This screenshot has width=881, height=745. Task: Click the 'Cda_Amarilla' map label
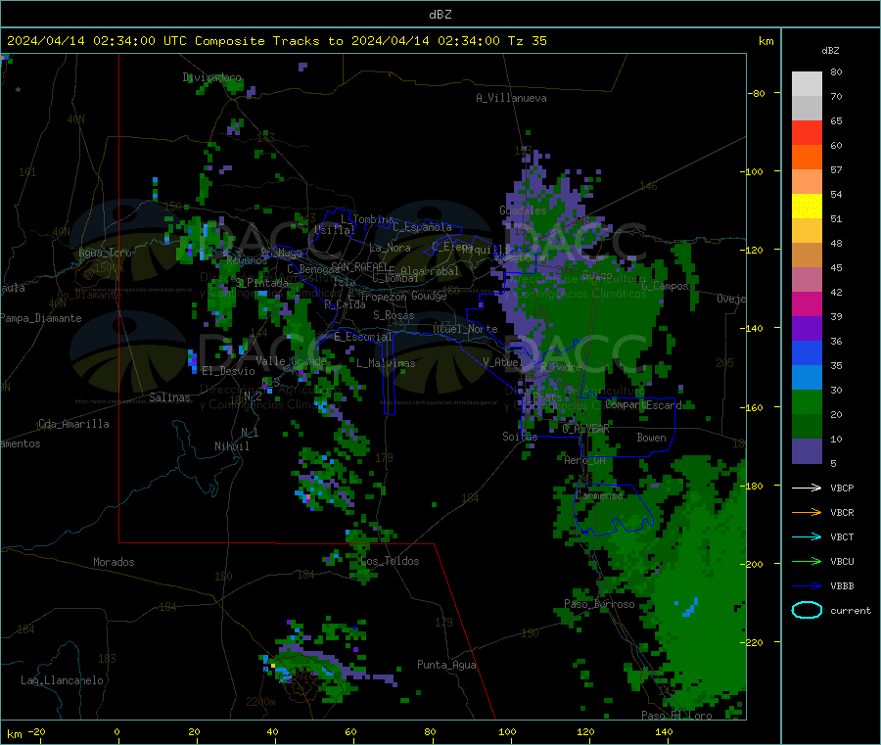coord(73,424)
